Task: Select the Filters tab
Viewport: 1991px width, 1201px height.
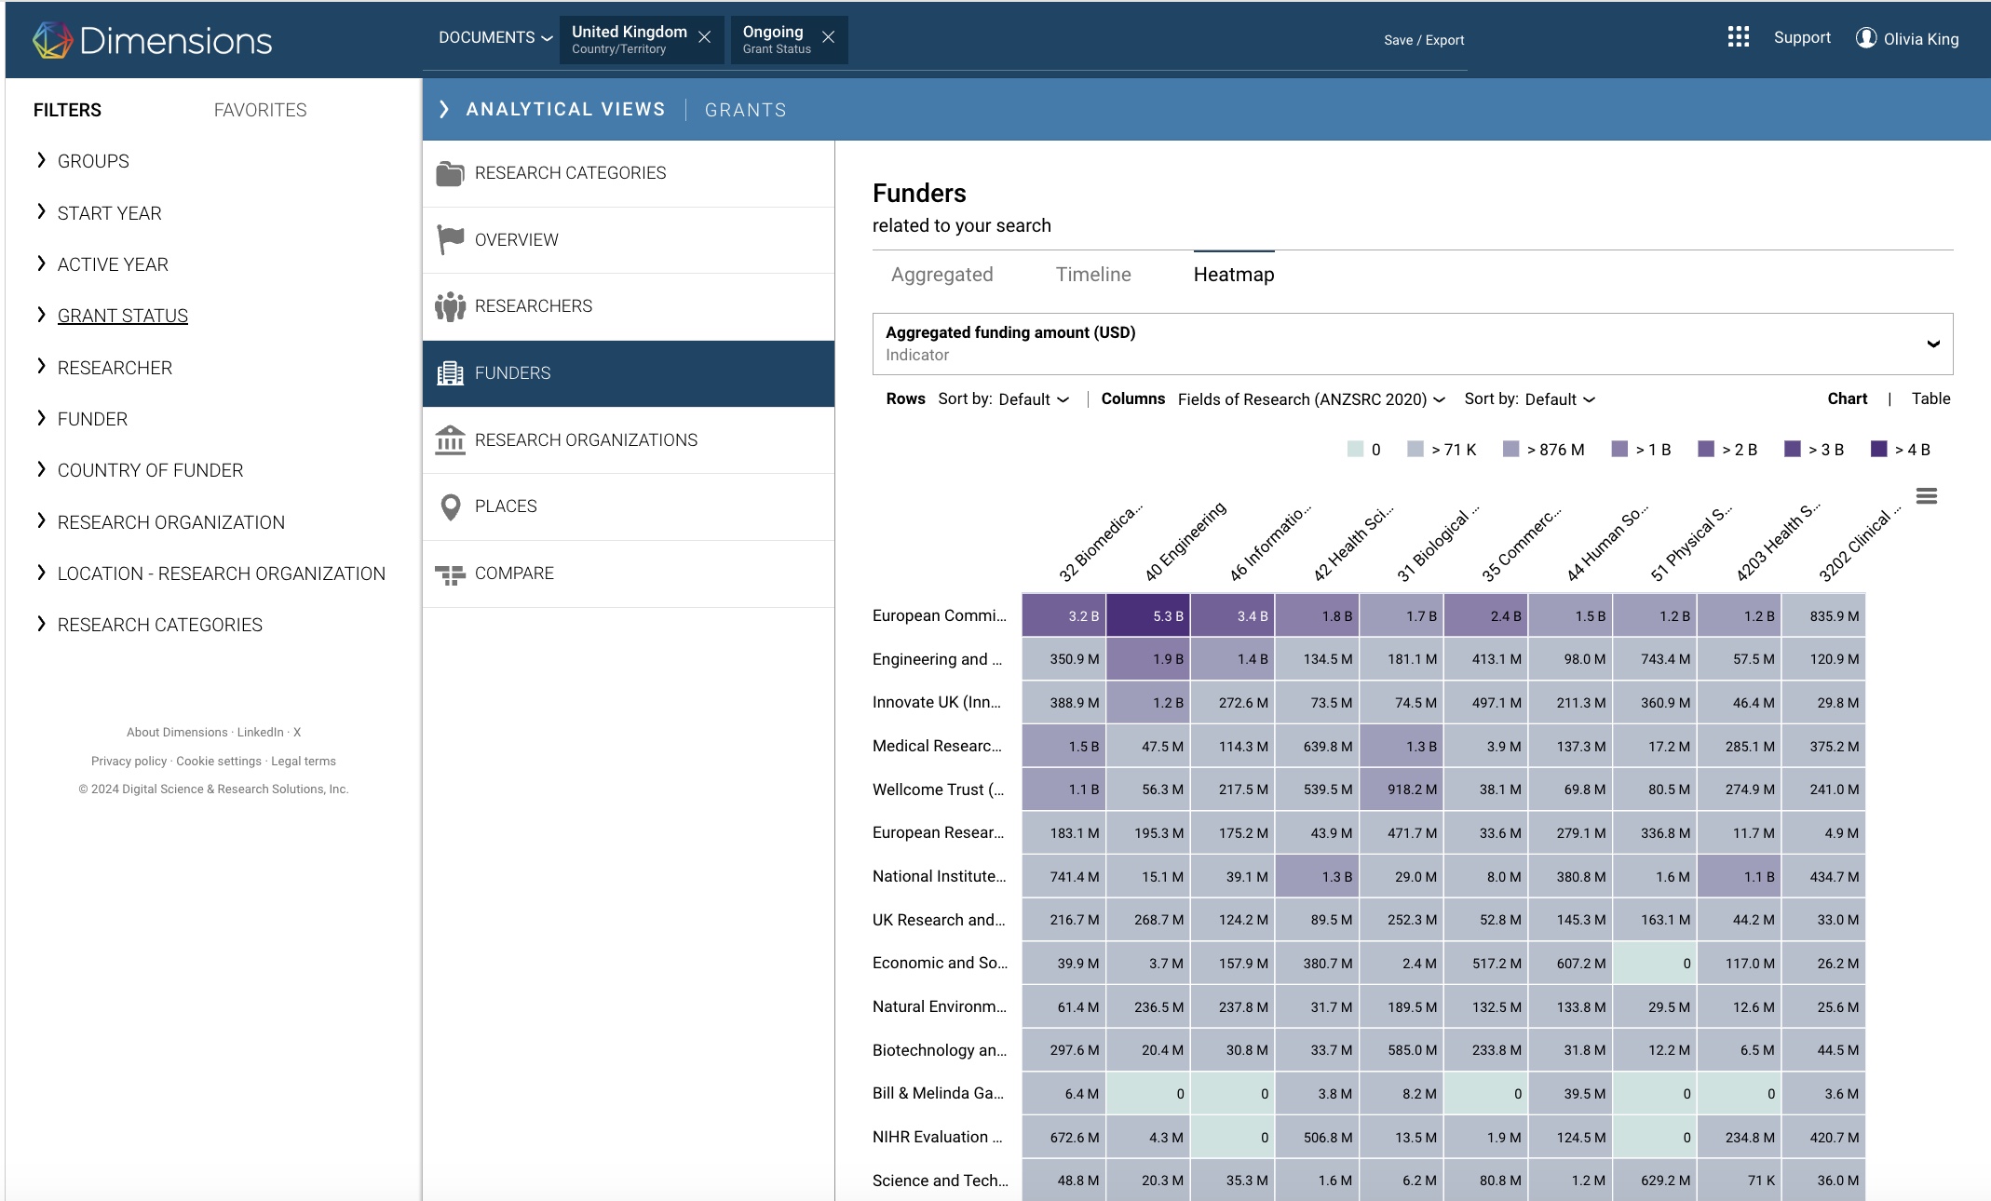Action: click(x=67, y=110)
